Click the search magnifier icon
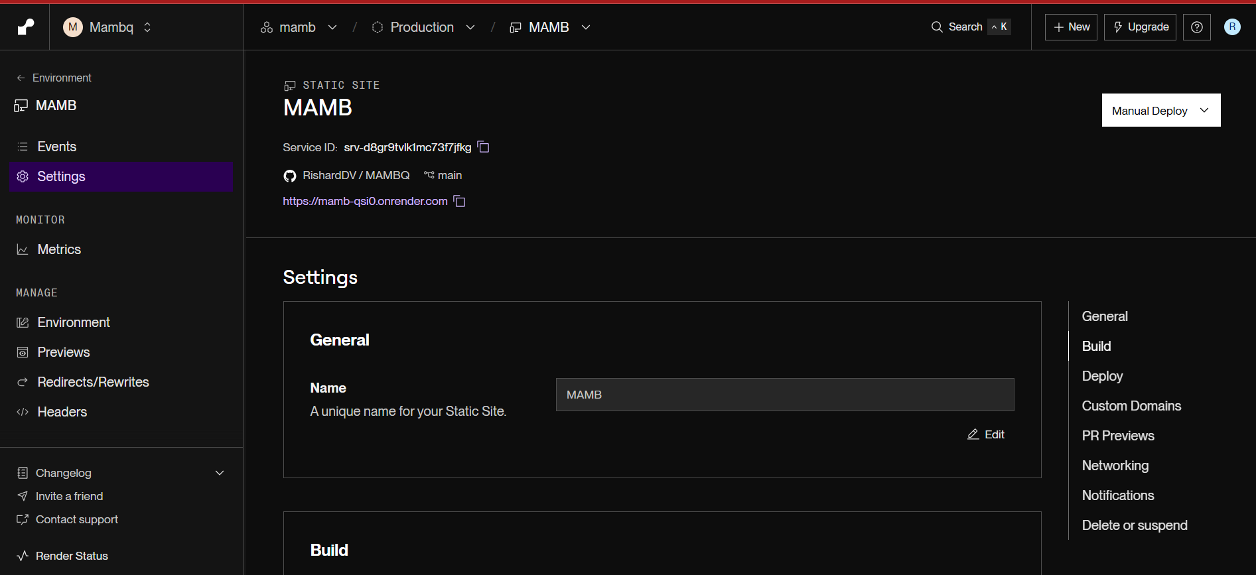Screen dimensions: 1256x575 click(x=937, y=27)
